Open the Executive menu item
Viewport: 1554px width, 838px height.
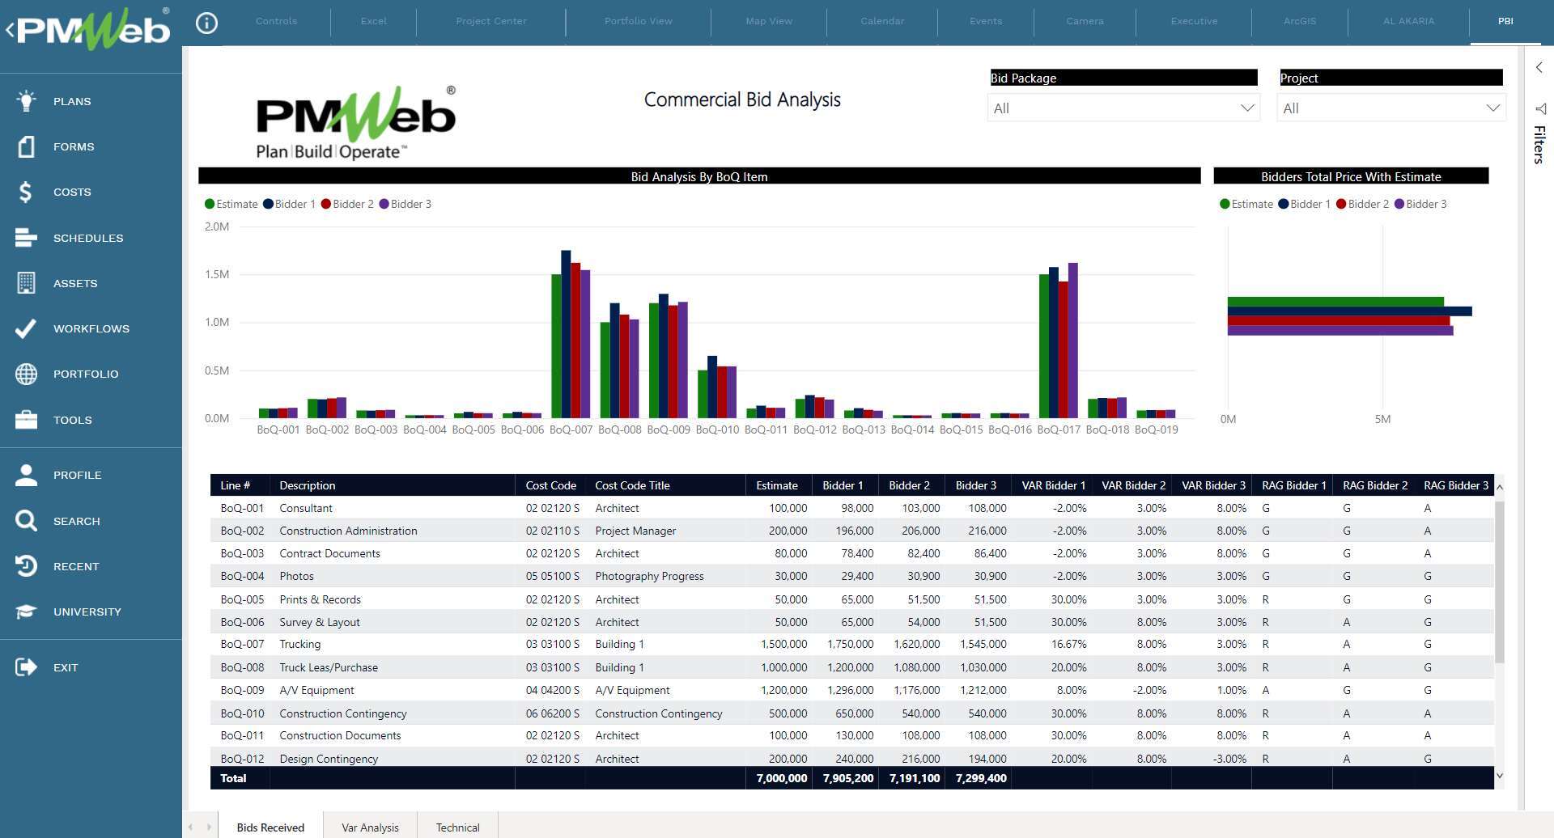(1194, 21)
